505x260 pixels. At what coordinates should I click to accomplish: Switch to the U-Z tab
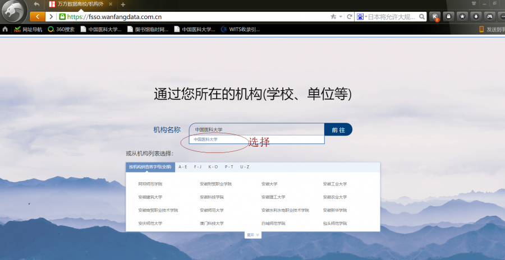[x=245, y=167]
